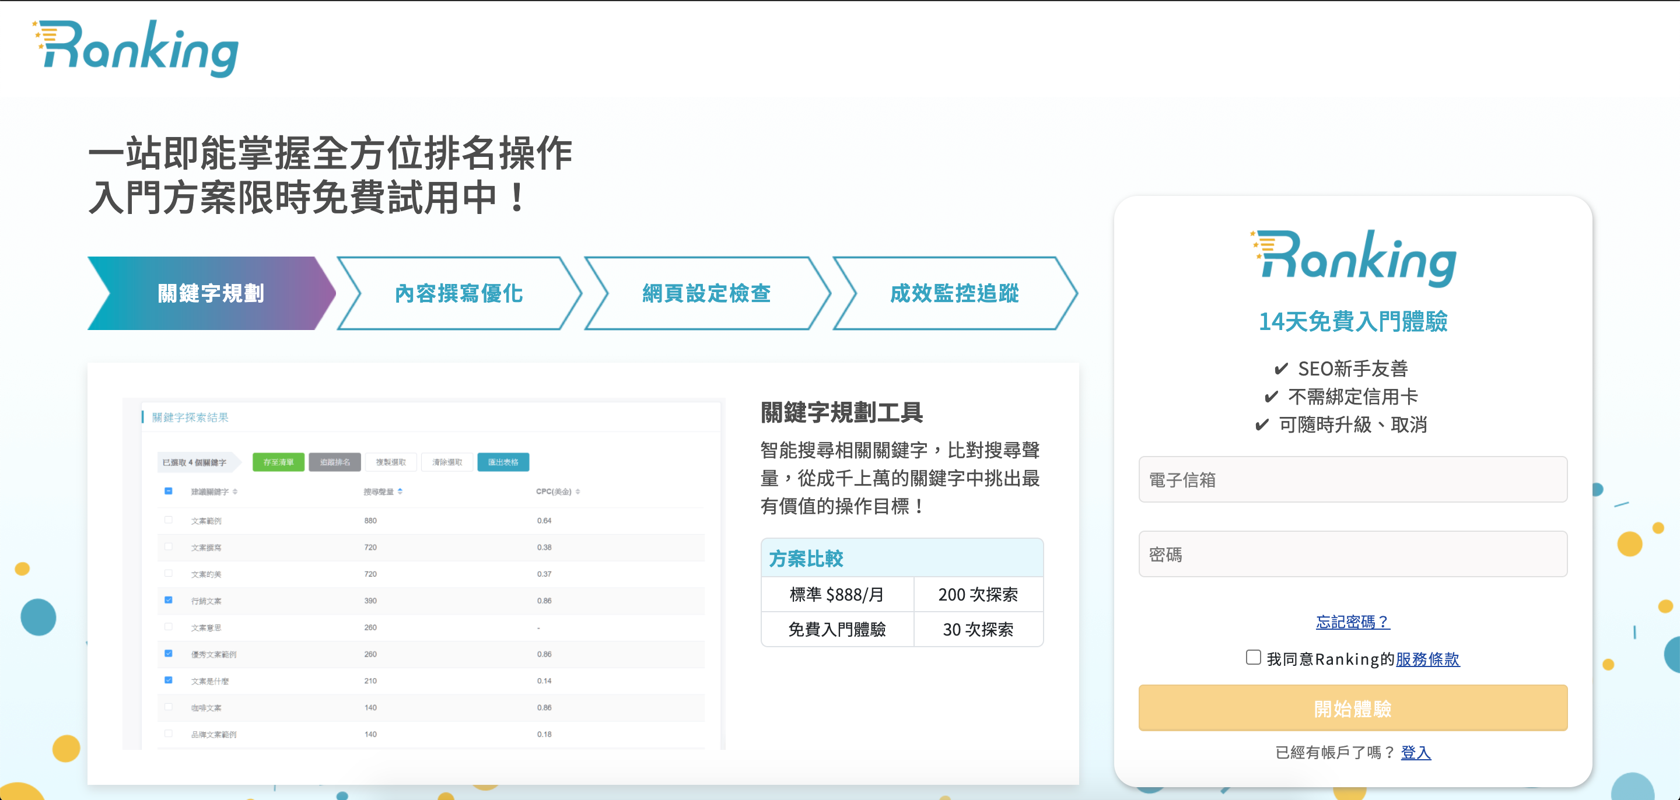Check the agree to Ranking 服務條款 checkbox
The image size is (1680, 800).
pos(1253,657)
